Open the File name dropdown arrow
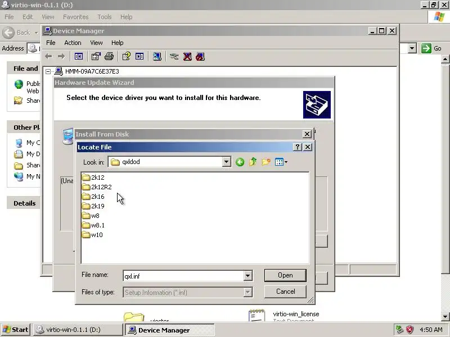 coord(247,276)
